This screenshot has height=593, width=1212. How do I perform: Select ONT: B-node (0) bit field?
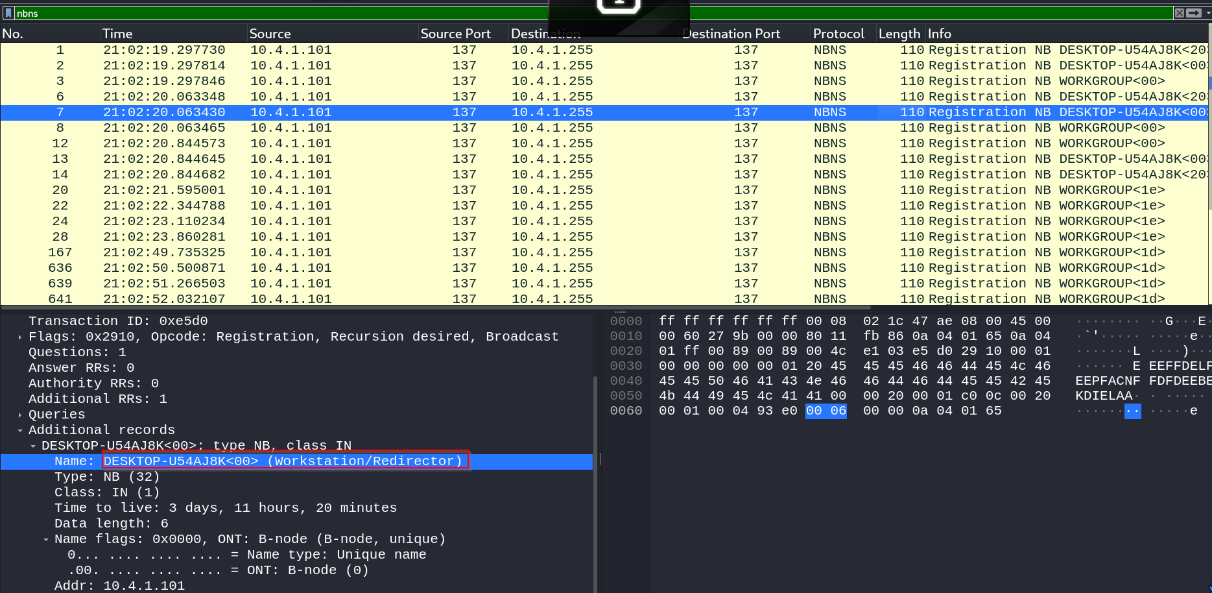(218, 570)
